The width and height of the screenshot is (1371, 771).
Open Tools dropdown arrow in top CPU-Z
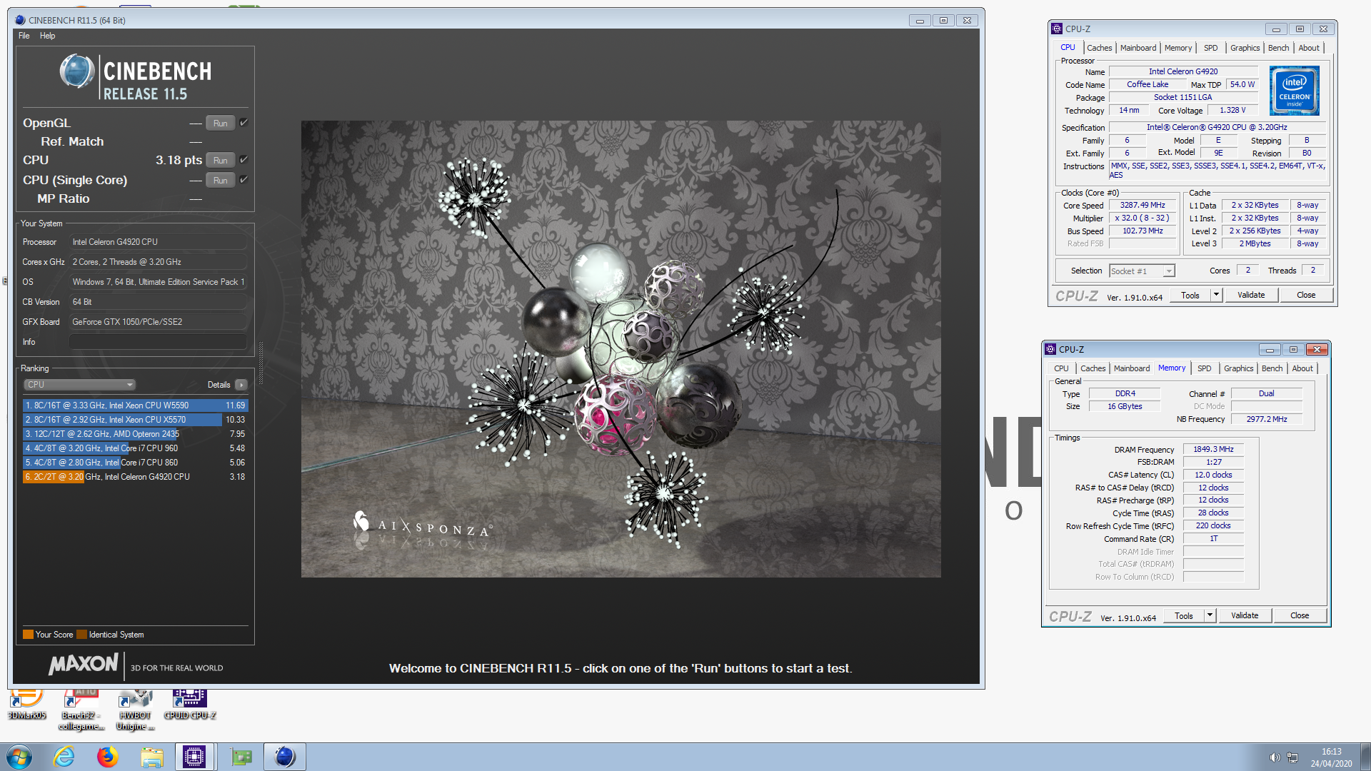click(x=1216, y=295)
